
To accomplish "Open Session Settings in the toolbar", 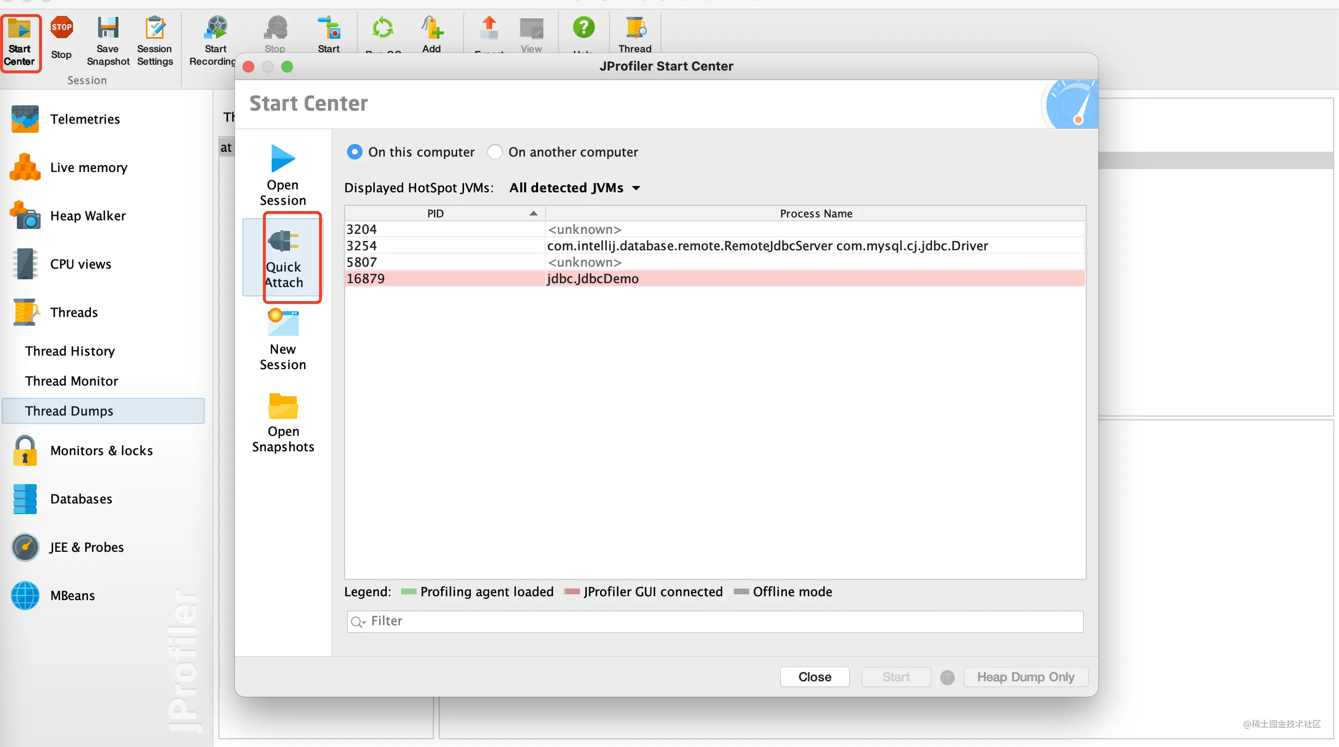I will (x=154, y=42).
